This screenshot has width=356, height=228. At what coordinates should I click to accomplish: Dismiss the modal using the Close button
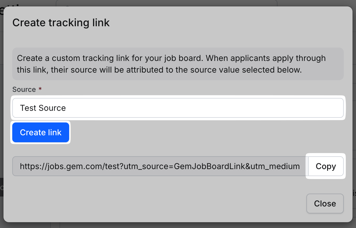point(325,204)
